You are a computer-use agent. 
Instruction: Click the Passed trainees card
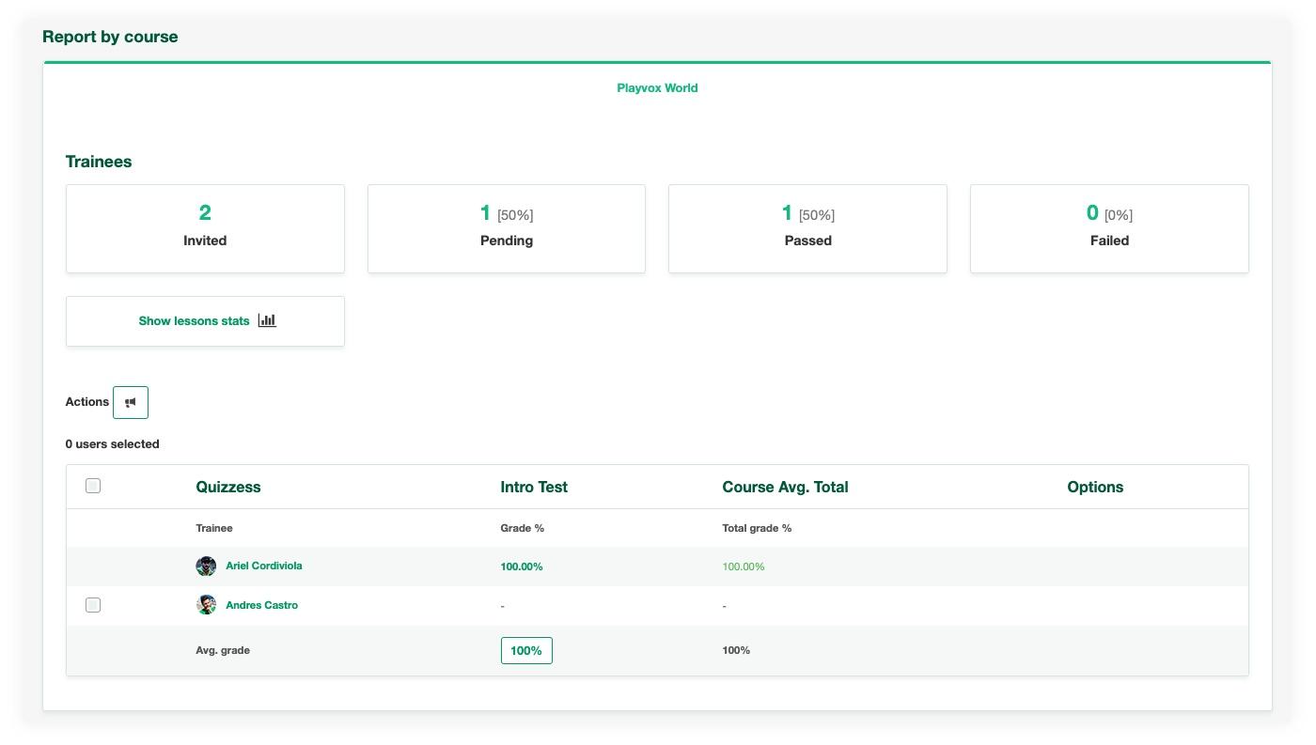(807, 228)
